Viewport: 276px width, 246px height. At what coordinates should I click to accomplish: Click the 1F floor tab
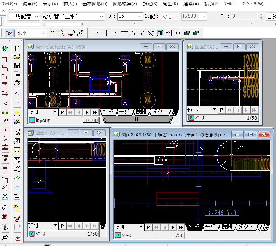[x=136, y=119]
